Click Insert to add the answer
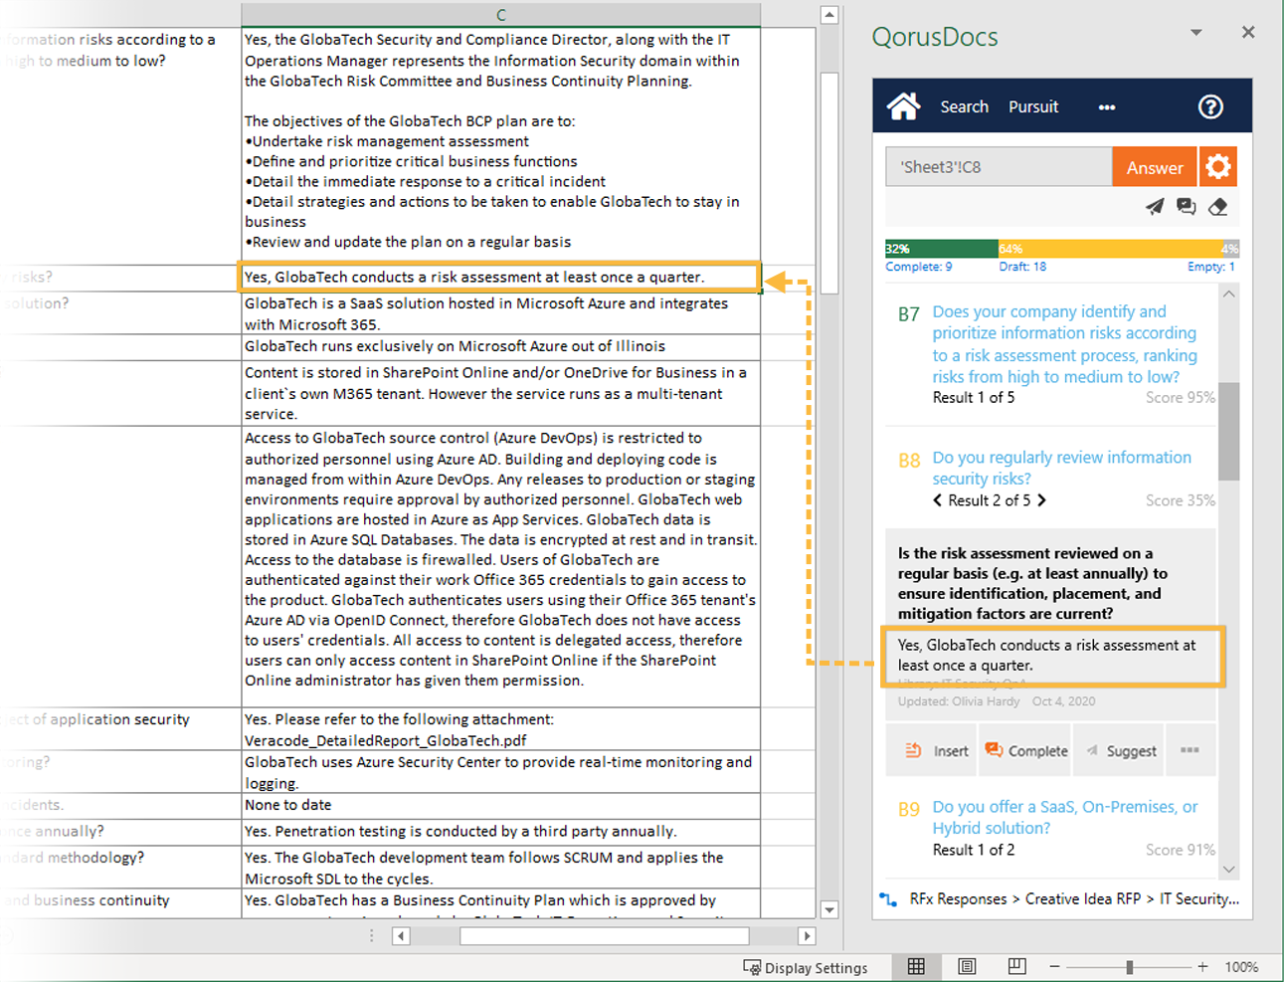Screen dimensions: 1284x982 coord(937,751)
